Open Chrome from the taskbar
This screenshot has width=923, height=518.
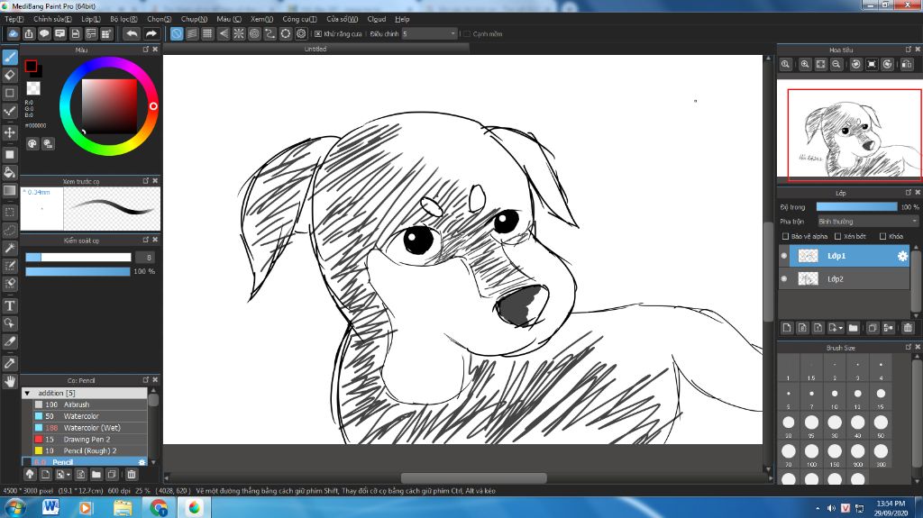tap(159, 507)
